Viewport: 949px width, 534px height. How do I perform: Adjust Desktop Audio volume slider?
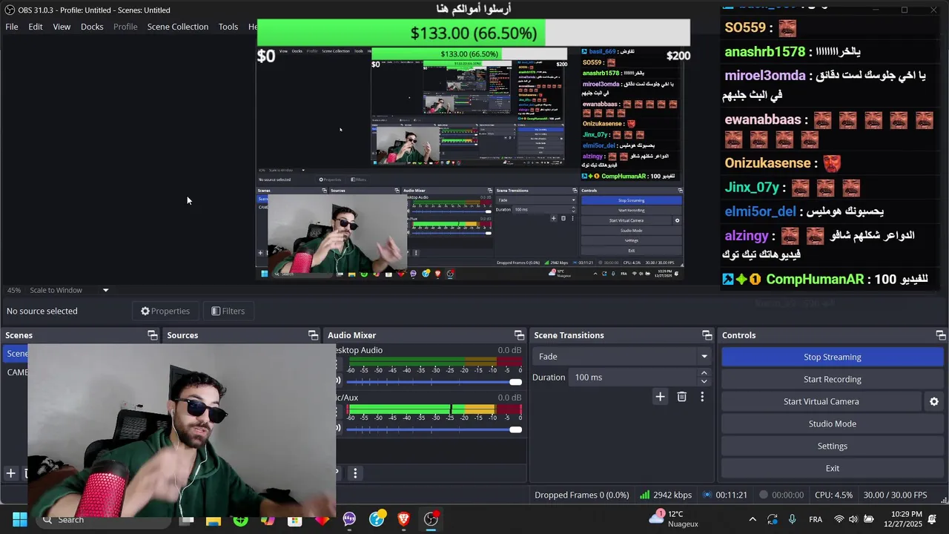(x=434, y=381)
